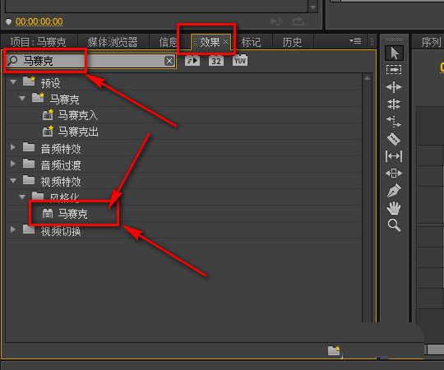Viewport: 444px width, 370px height.
Task: Toggle YUV effects filter
Action: (x=240, y=61)
